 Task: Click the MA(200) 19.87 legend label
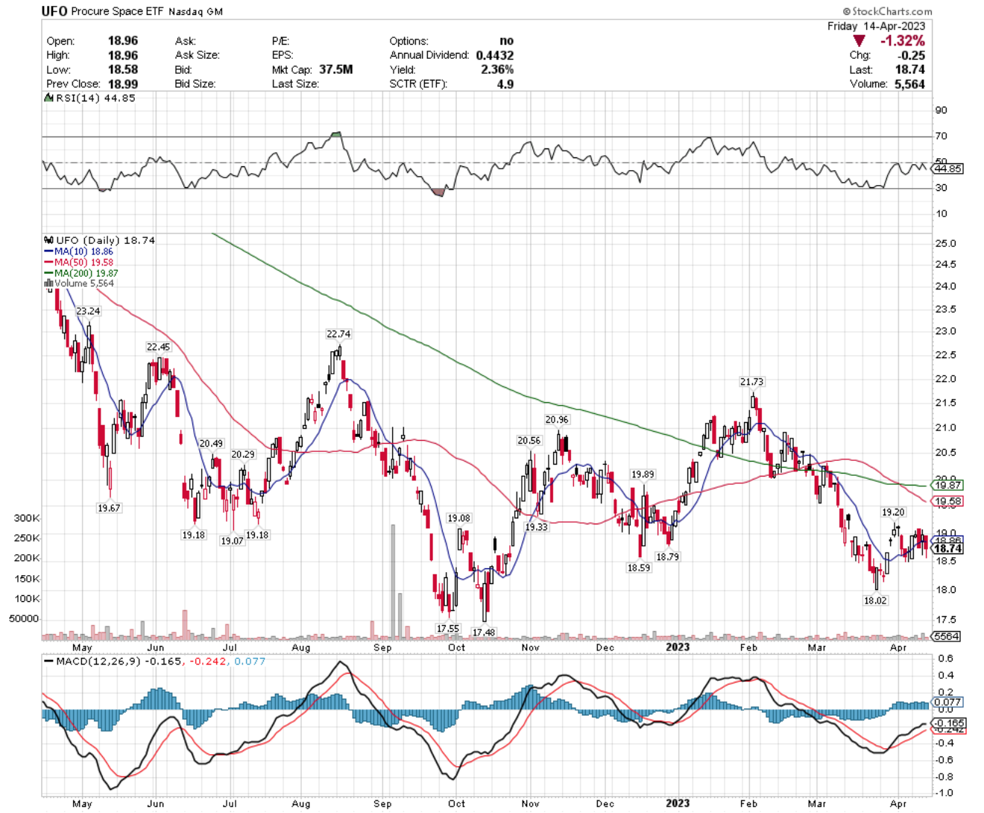coord(86,273)
